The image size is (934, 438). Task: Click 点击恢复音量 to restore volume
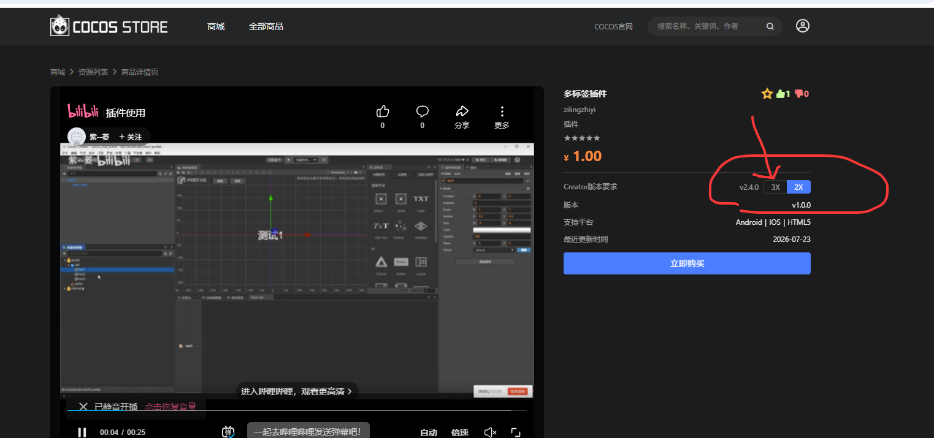pyautogui.click(x=170, y=407)
